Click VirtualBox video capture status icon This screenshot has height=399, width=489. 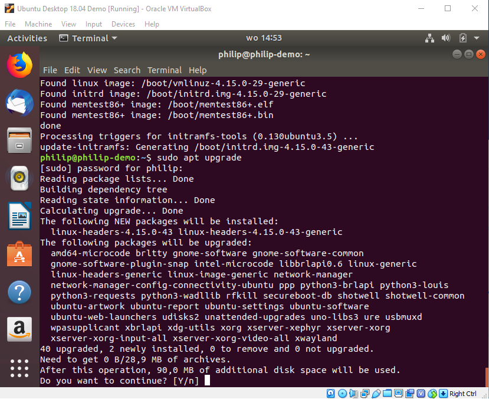409,394
